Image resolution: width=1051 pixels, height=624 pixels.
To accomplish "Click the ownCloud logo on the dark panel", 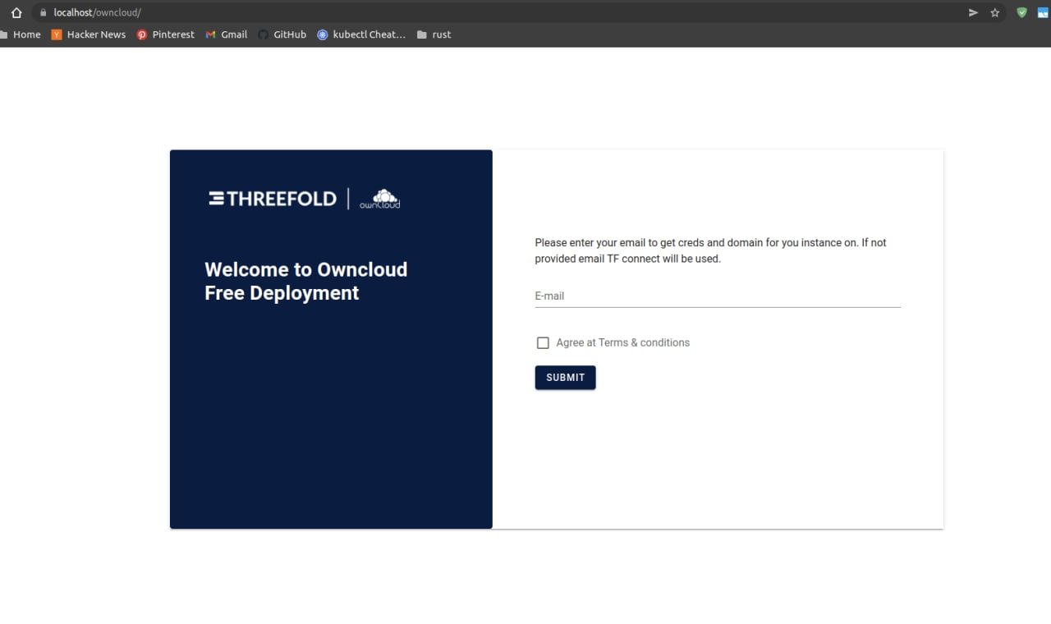I will (x=380, y=198).
